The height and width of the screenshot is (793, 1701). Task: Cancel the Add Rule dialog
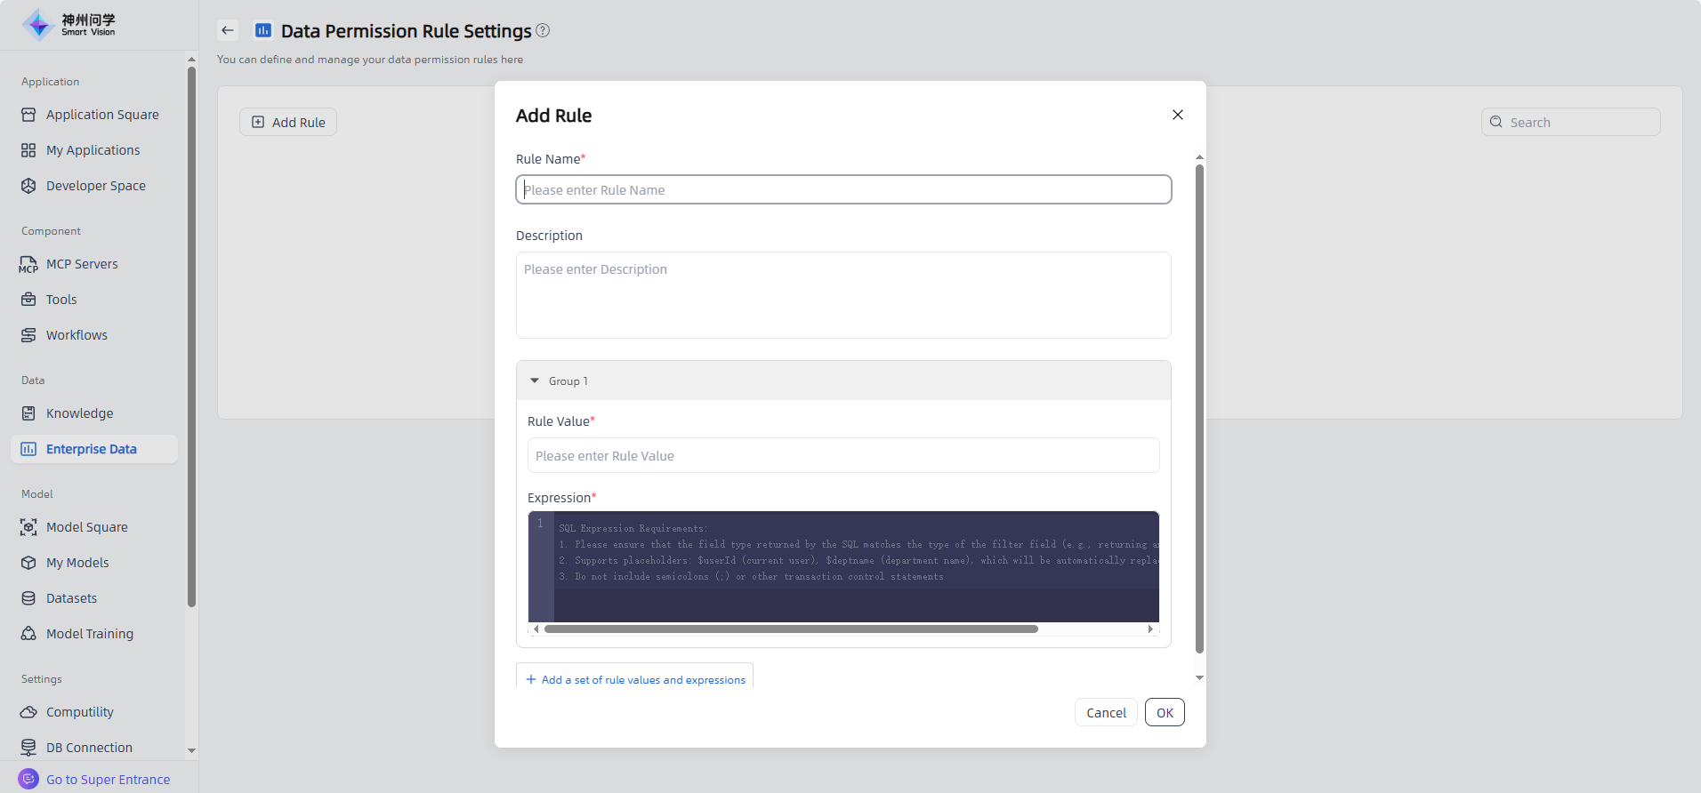point(1105,712)
